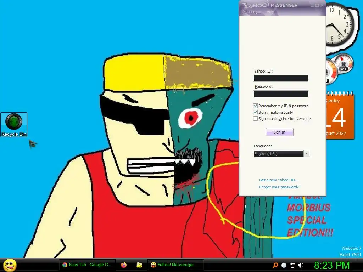This screenshot has width=363, height=272.
Task: Uncheck Sign in automatically
Action: [255, 112]
